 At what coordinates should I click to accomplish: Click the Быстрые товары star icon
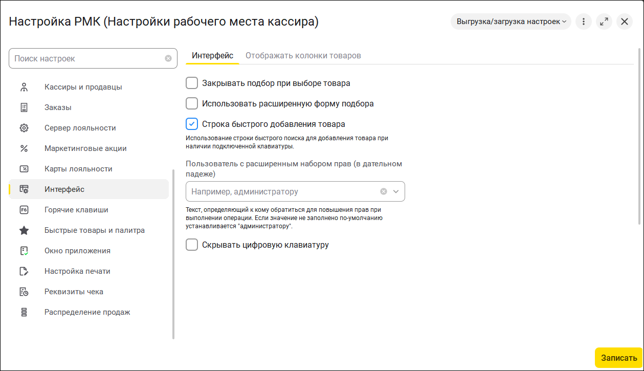click(24, 230)
